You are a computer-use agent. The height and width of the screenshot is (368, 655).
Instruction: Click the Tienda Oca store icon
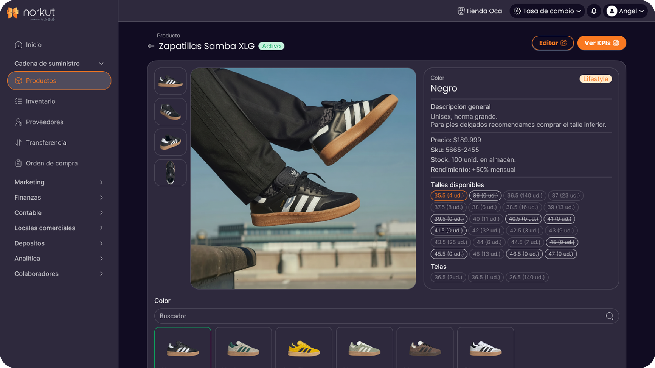461,11
